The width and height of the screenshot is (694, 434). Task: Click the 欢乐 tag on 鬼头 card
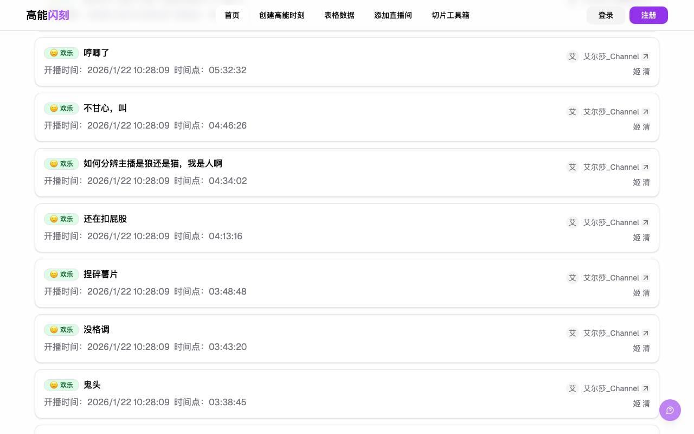click(61, 385)
